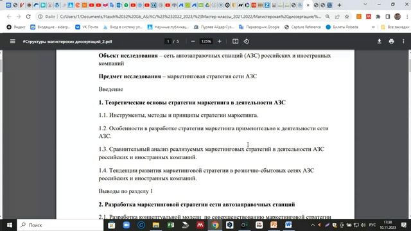Image resolution: width=411 pixels, height=231 pixels.
Task: Click the zoom magnifier icon in address bar
Action: [x=328, y=17]
